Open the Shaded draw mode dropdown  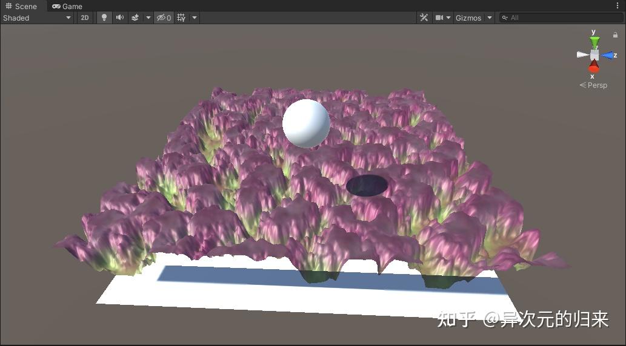pos(37,18)
